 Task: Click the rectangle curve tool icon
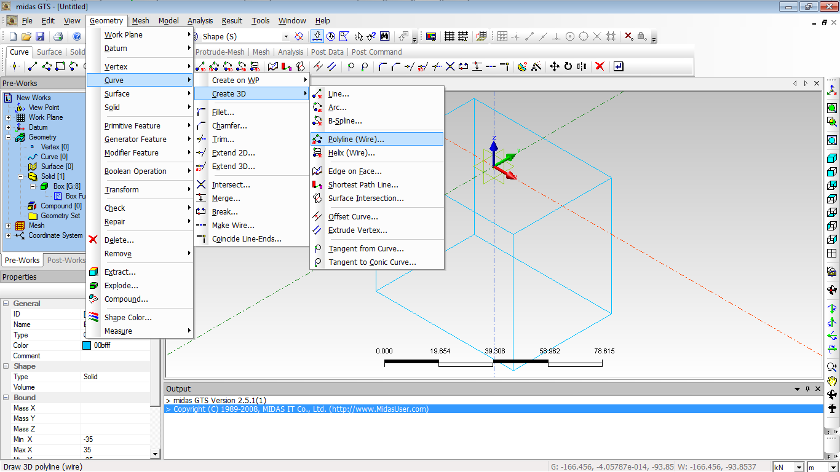click(x=60, y=66)
